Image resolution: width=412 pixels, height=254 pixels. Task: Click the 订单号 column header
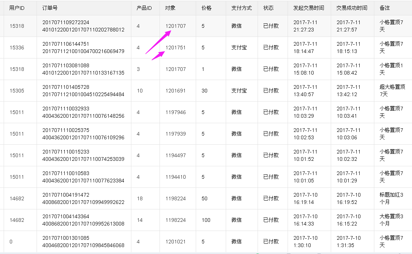pyautogui.click(x=50, y=8)
